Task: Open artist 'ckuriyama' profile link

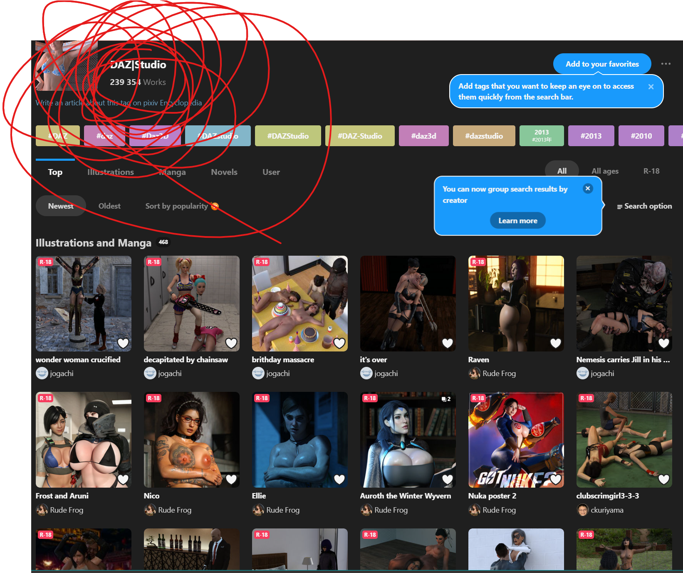Action: (x=607, y=510)
